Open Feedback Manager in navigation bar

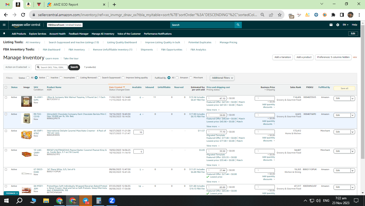79,34
